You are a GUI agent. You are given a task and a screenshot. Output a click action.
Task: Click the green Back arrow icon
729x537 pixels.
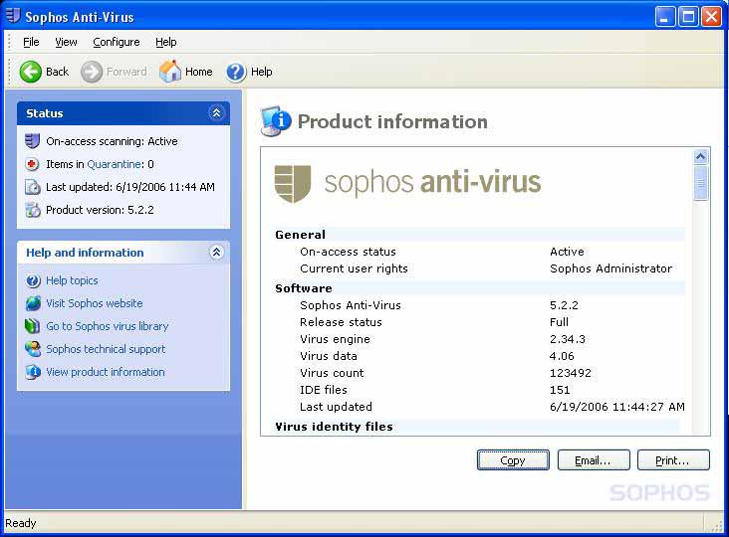click(31, 72)
